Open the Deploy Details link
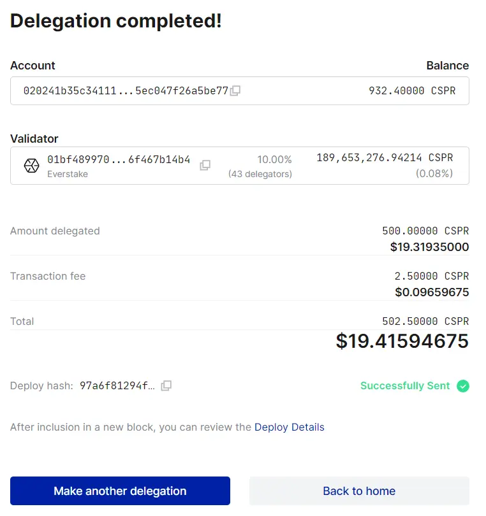The width and height of the screenshot is (486, 516). tap(289, 427)
